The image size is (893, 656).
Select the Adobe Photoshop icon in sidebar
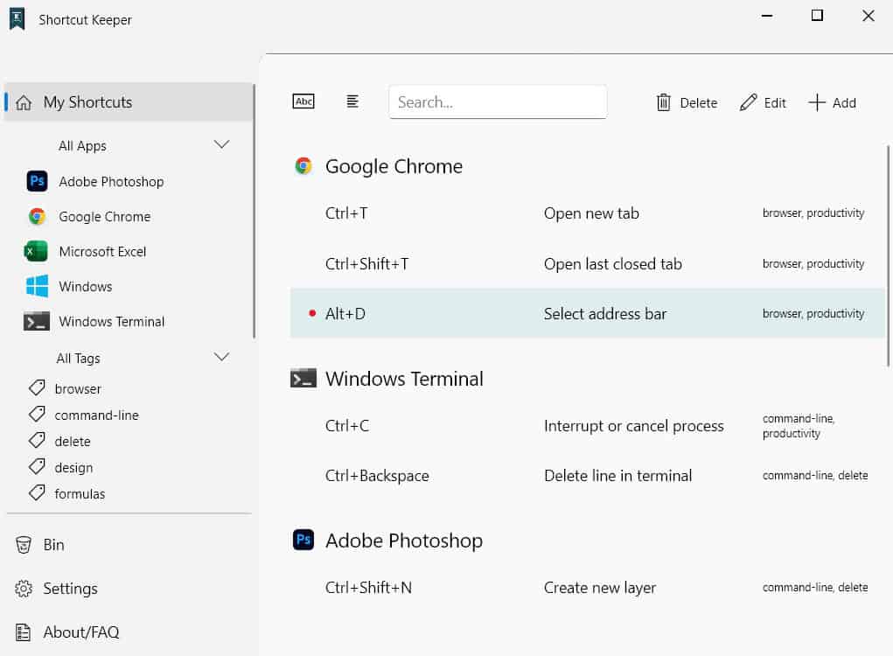pyautogui.click(x=37, y=182)
